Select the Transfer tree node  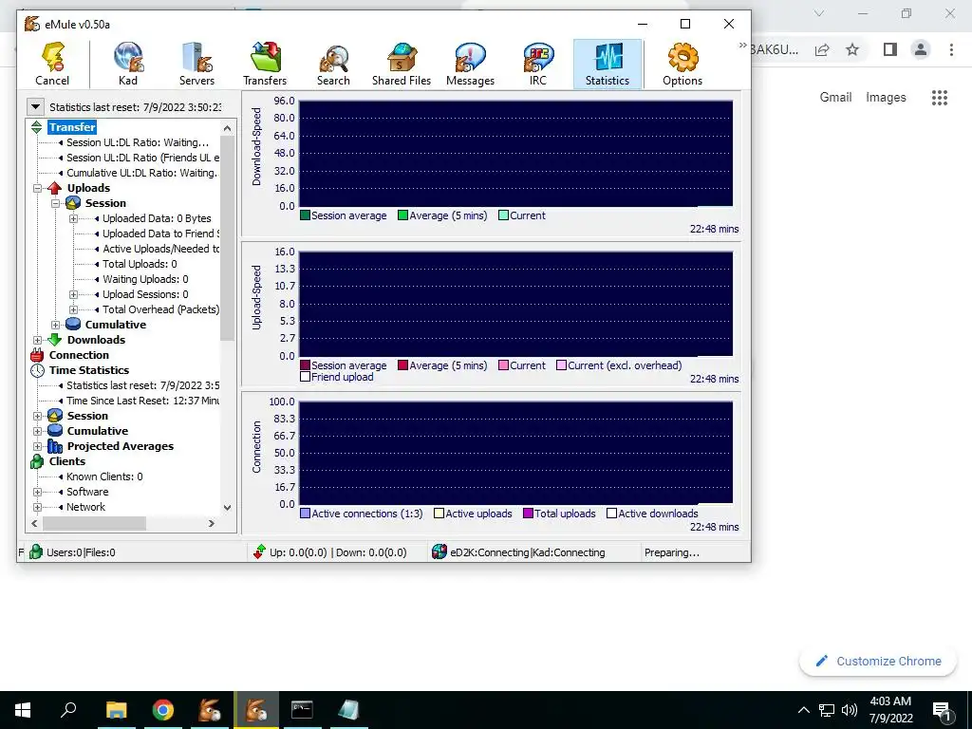tap(72, 127)
